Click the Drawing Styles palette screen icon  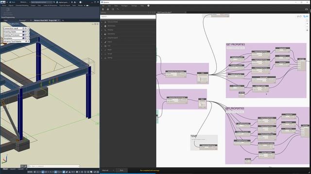[x=23, y=31]
